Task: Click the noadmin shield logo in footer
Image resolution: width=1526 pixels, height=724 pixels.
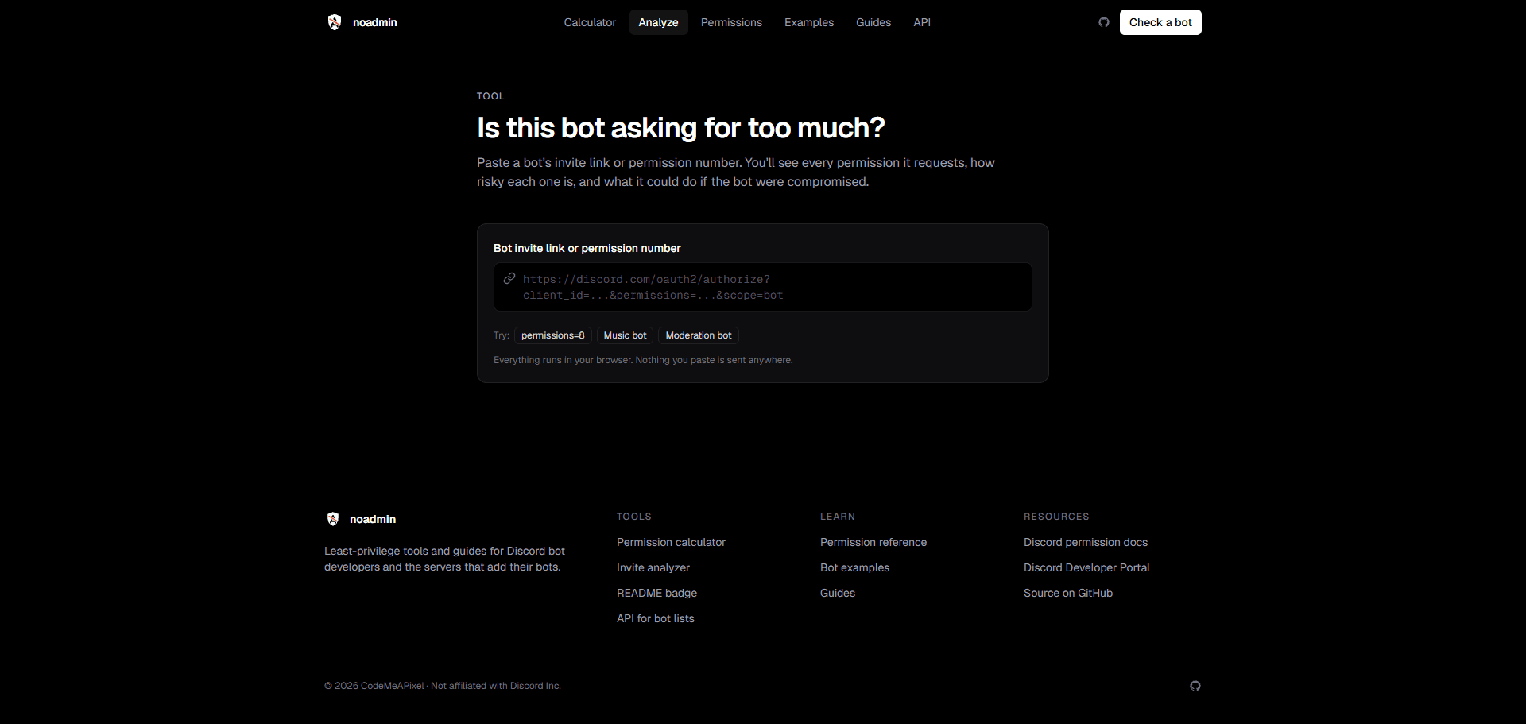Action: tap(333, 519)
